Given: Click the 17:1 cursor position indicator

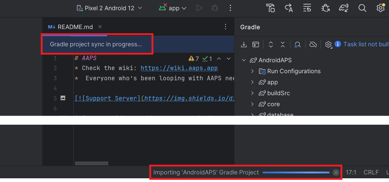Looking at the screenshot, I should (x=351, y=172).
